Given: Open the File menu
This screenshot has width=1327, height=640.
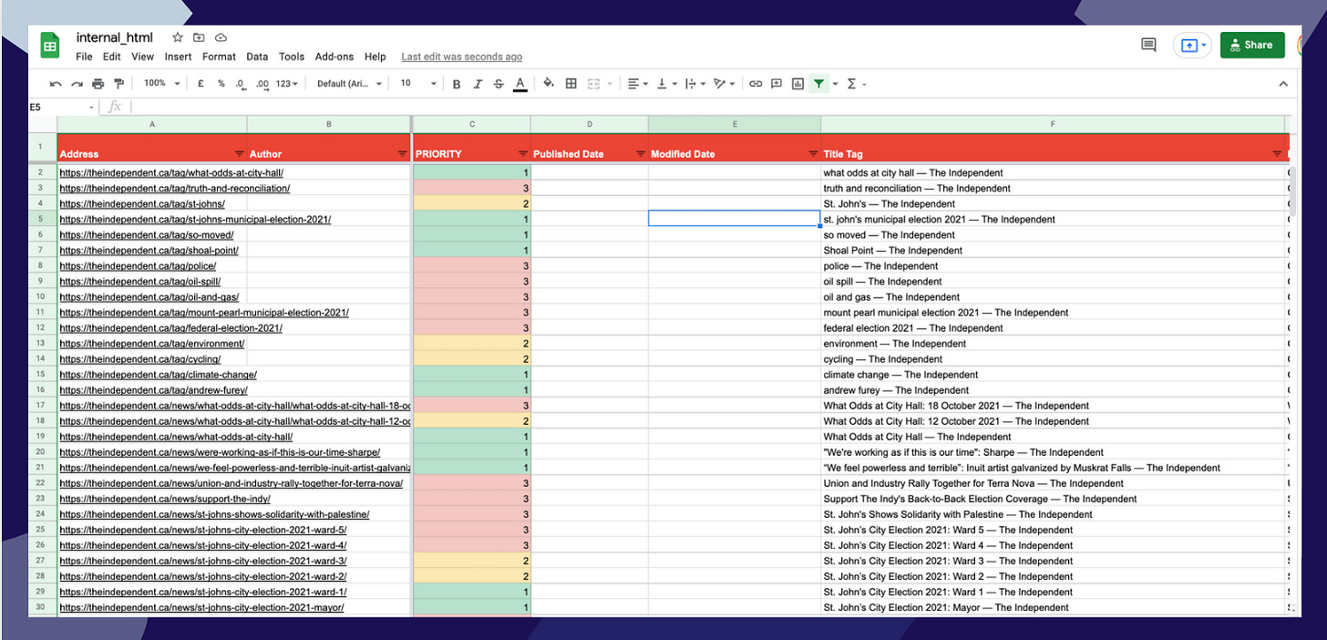Looking at the screenshot, I should 84,57.
